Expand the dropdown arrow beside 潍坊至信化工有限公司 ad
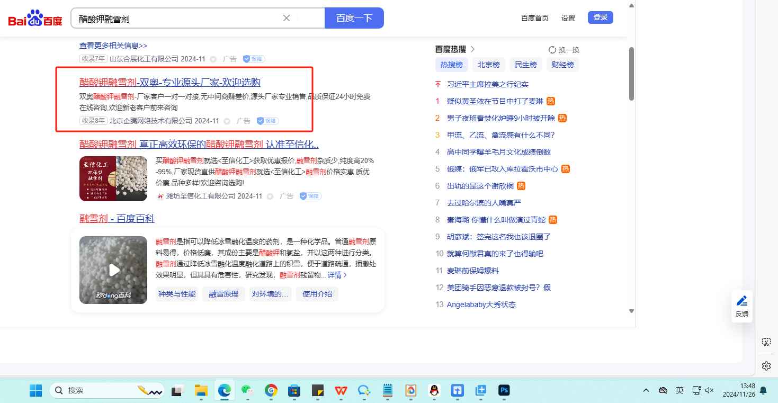 tap(270, 196)
